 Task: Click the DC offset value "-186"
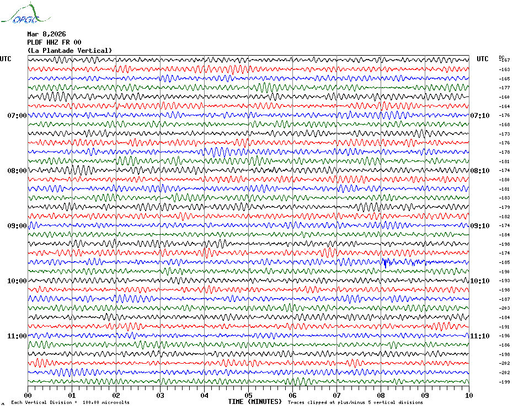[x=505, y=346]
